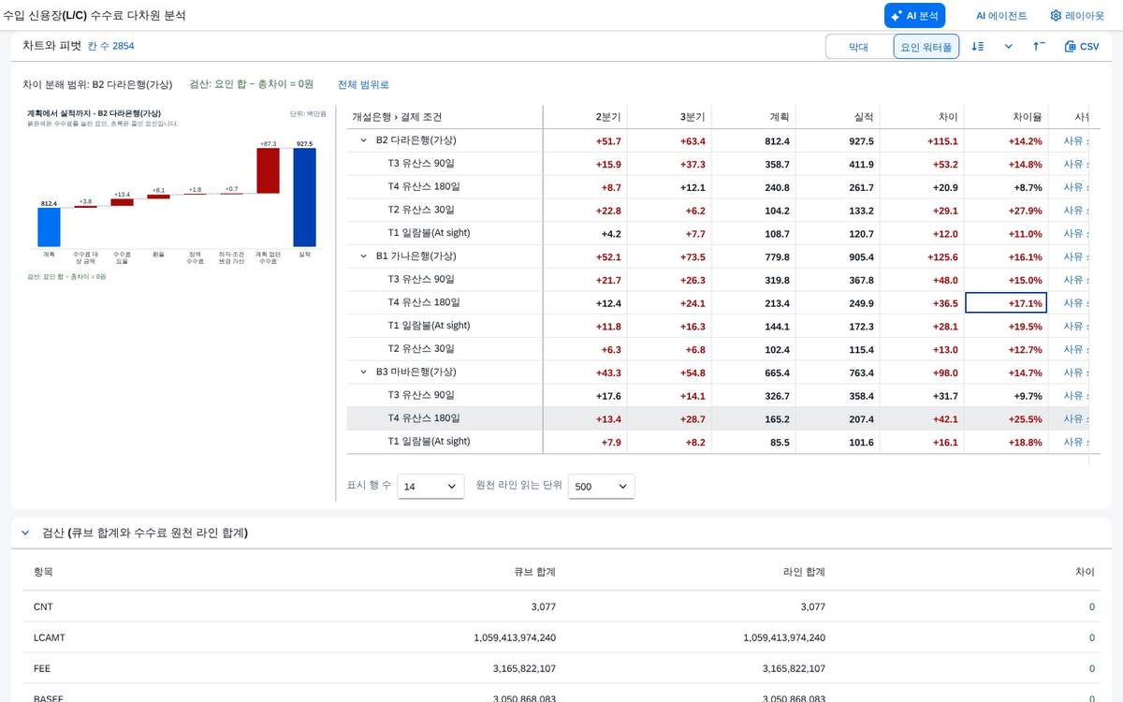
Task: Click the AI 분석 sparkle button
Action: tap(914, 16)
